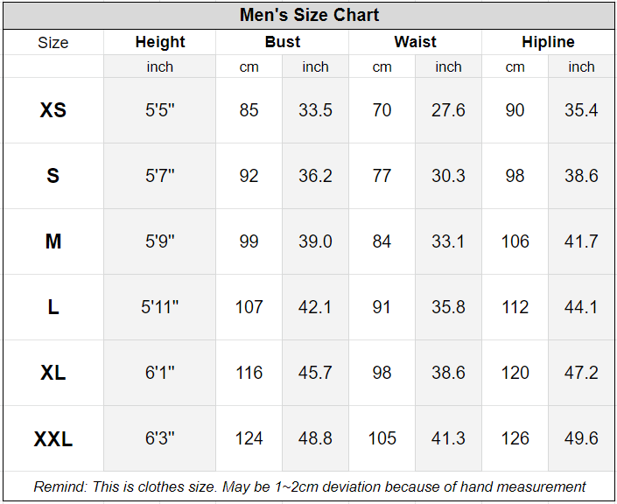Select the 6'3" height value
This screenshot has height=504, width=617.
point(160,438)
